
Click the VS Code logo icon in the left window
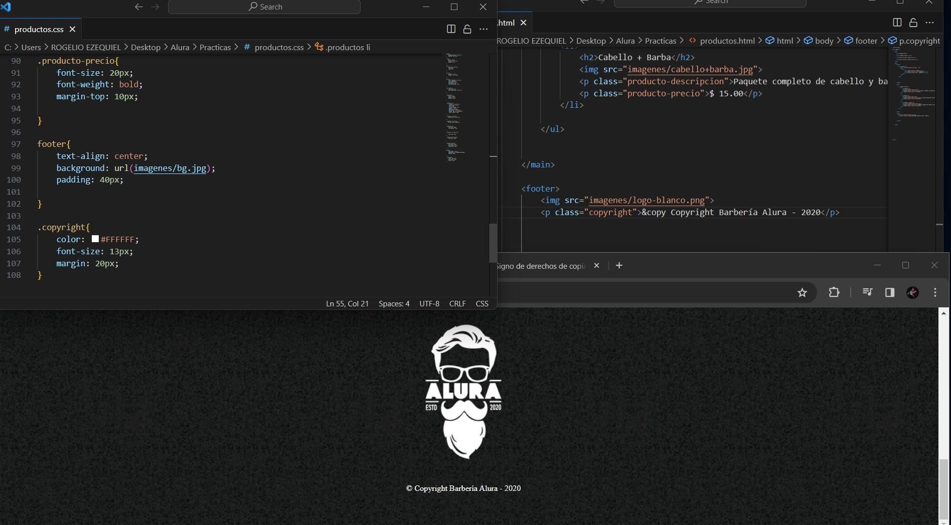[6, 7]
